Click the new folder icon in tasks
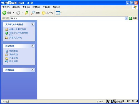 coord(7,29)
